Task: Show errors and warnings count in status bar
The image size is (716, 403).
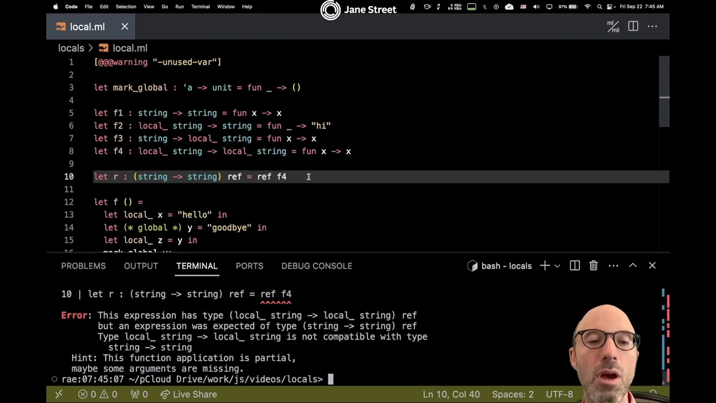Action: [98, 394]
